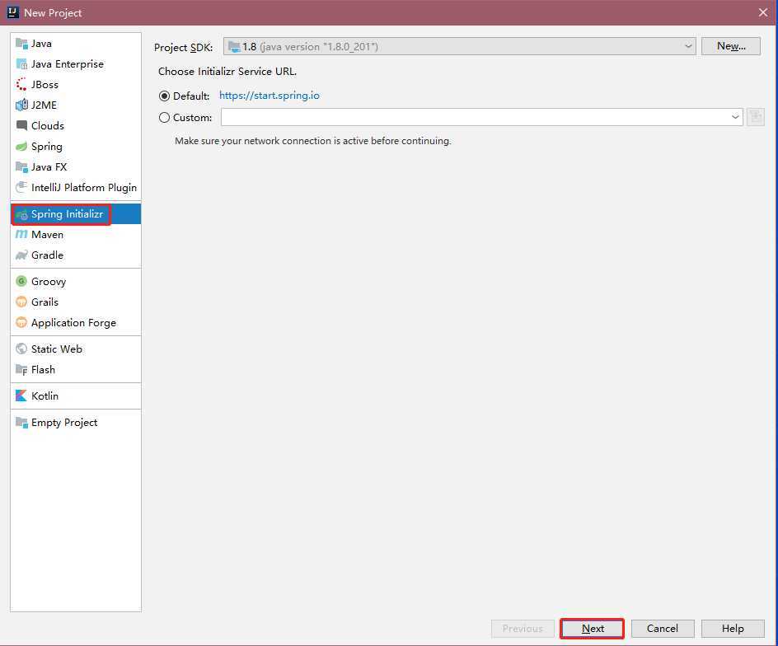Click the Empty Project folder icon
This screenshot has width=778, height=646.
[21, 422]
